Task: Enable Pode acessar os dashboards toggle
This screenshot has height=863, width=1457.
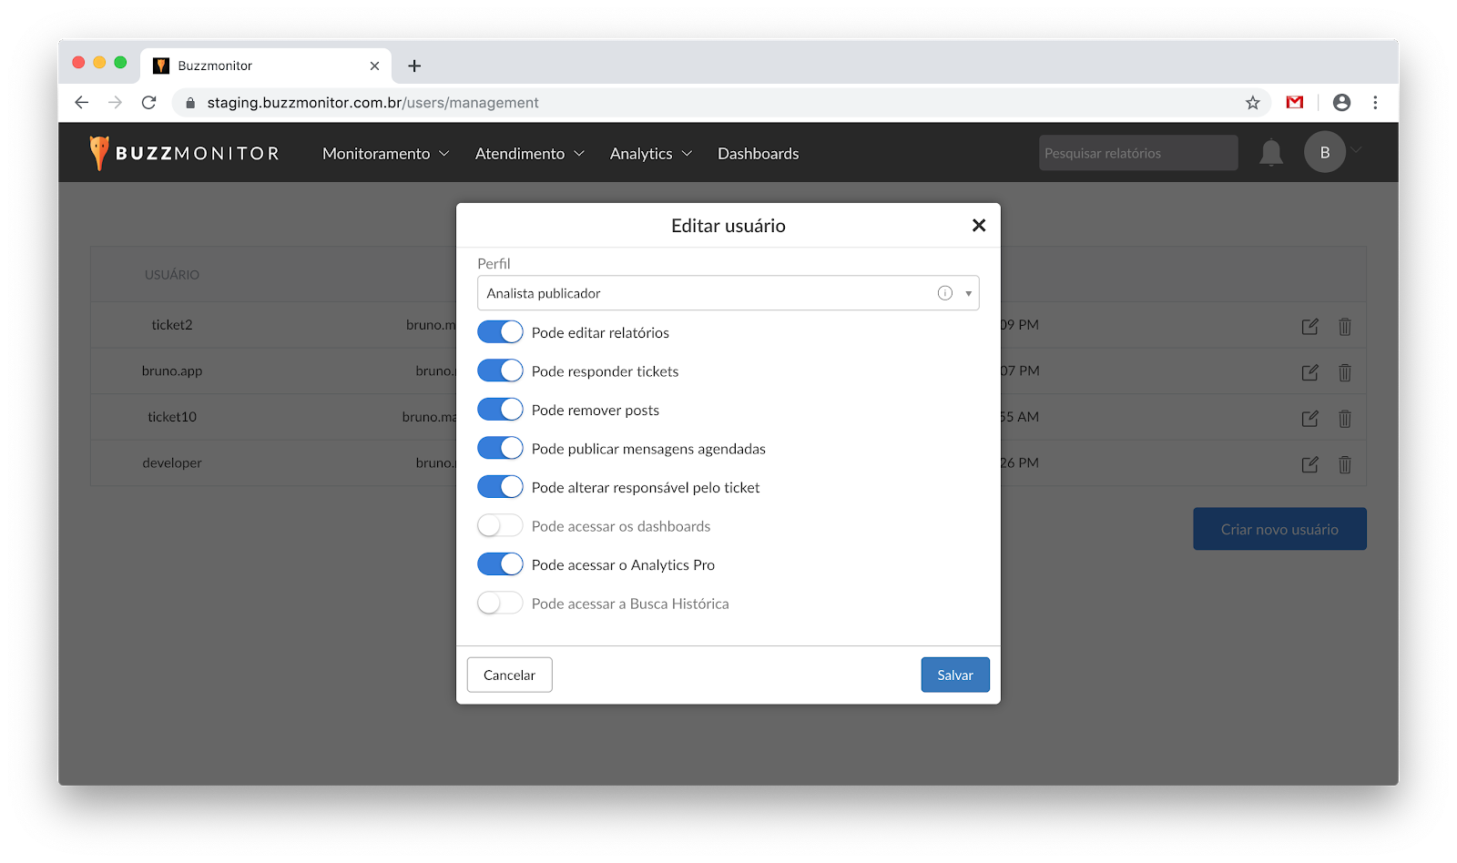Action: 500,526
